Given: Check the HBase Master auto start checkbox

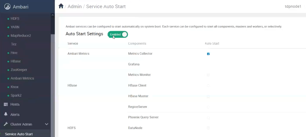Looking at the screenshot, I should pyautogui.click(x=208, y=96).
